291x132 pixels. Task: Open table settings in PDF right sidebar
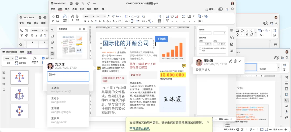[232, 31]
